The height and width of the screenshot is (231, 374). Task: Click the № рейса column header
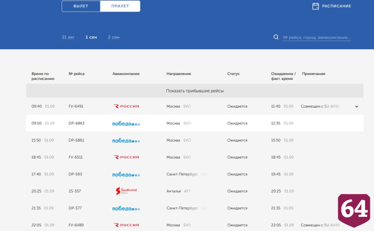click(x=76, y=74)
